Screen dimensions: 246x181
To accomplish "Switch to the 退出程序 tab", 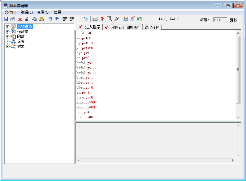I will [x=152, y=27].
